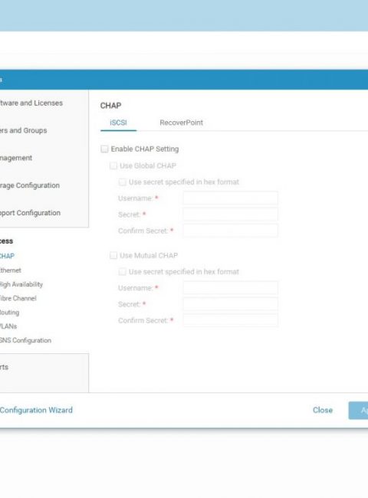The height and width of the screenshot is (498, 368).
Task: Select VLANs in the Access list
Action: (8, 326)
